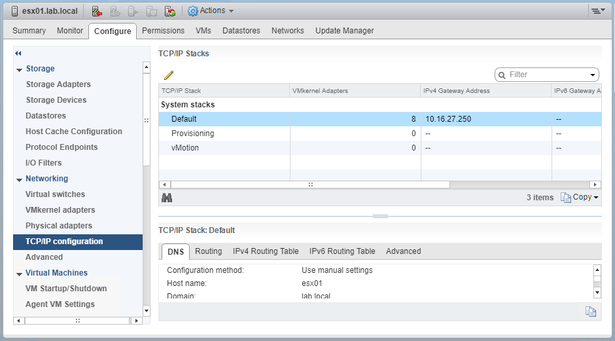Click the gear icon next to Actions
This screenshot has width=615, height=341.
point(192,11)
